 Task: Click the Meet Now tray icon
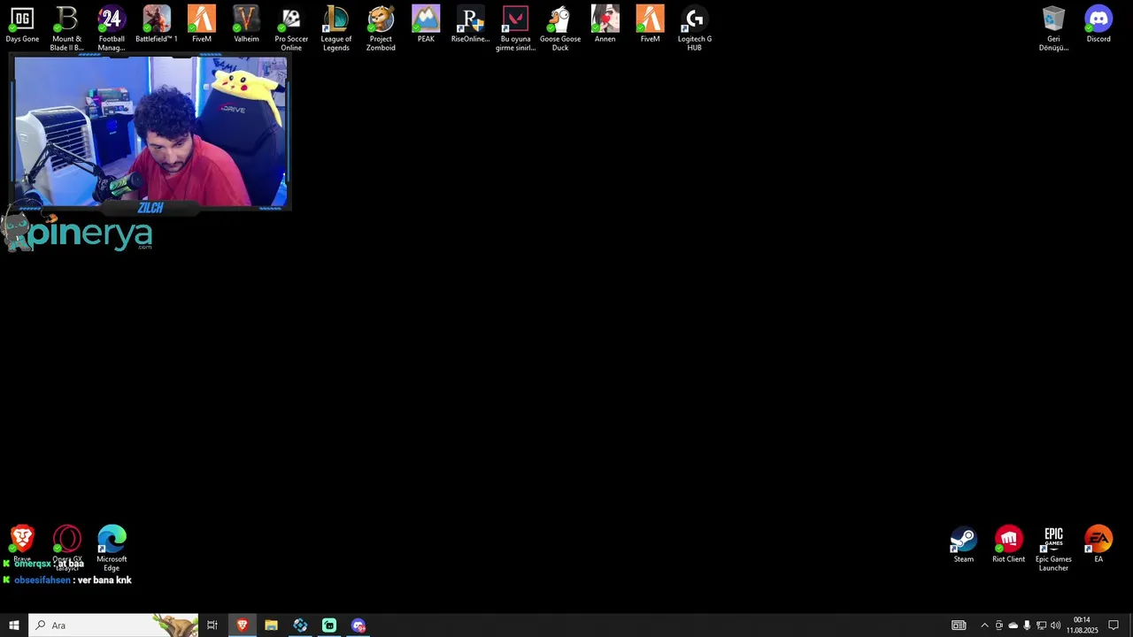pyautogui.click(x=999, y=625)
